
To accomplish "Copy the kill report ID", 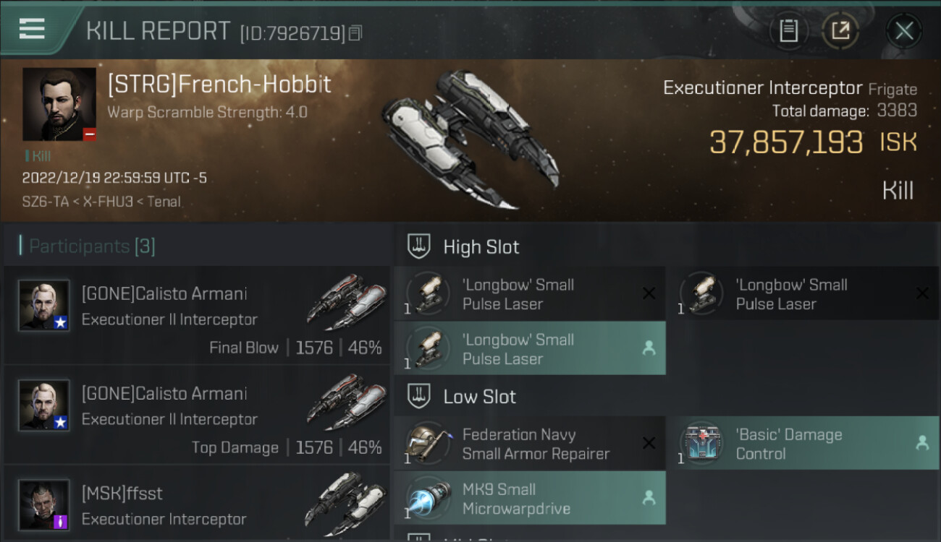I will [355, 33].
